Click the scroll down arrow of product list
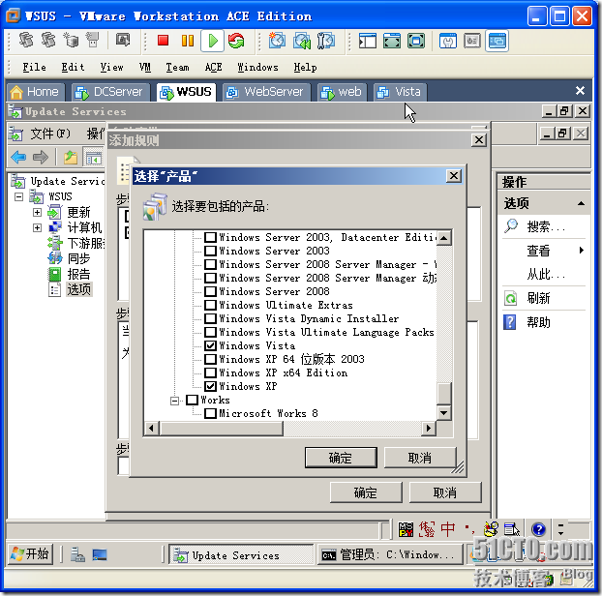602x596 pixels. tap(444, 413)
